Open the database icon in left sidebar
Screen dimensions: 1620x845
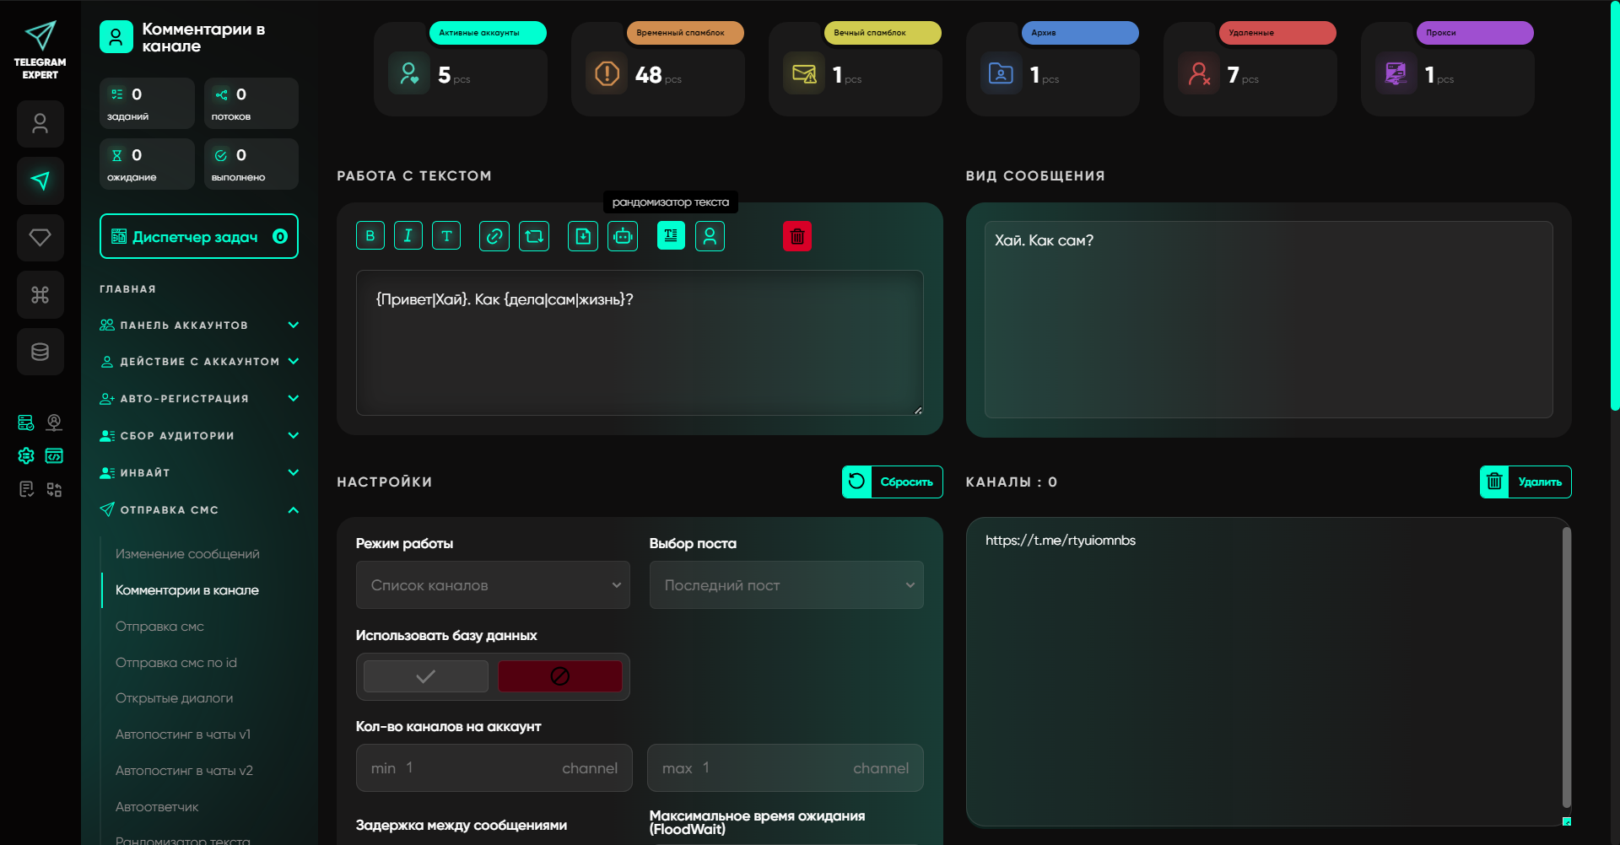[x=40, y=352]
